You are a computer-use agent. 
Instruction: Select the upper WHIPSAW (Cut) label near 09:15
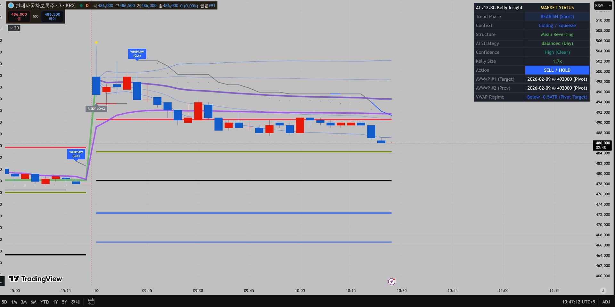137,54
